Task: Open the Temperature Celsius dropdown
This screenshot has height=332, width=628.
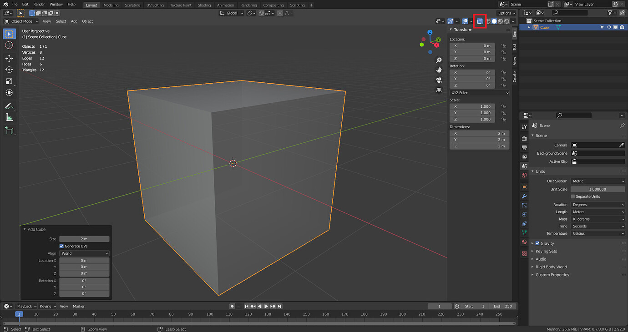Action: [x=598, y=233]
